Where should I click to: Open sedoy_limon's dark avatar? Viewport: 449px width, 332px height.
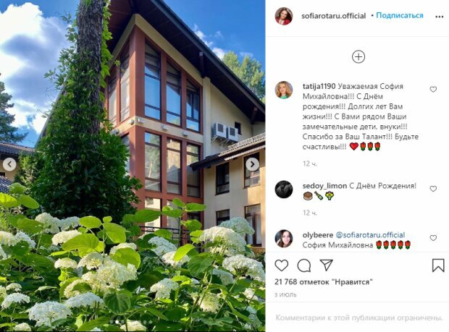(284, 189)
